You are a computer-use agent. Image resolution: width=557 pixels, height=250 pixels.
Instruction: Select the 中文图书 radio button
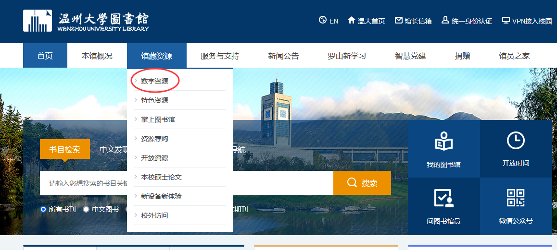(x=86, y=209)
